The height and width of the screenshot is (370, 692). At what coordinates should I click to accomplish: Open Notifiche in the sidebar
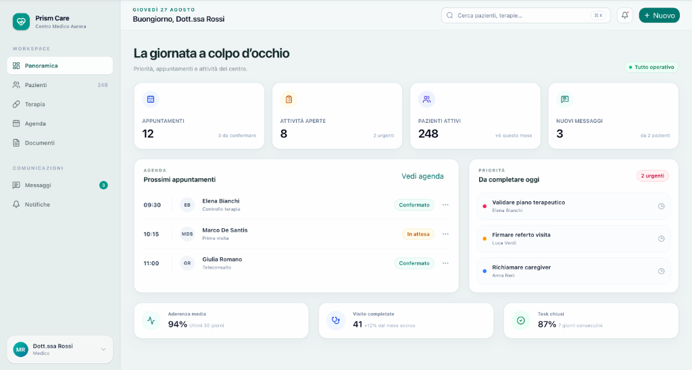point(60,205)
